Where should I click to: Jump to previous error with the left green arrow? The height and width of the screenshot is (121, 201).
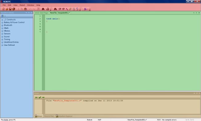36,98
